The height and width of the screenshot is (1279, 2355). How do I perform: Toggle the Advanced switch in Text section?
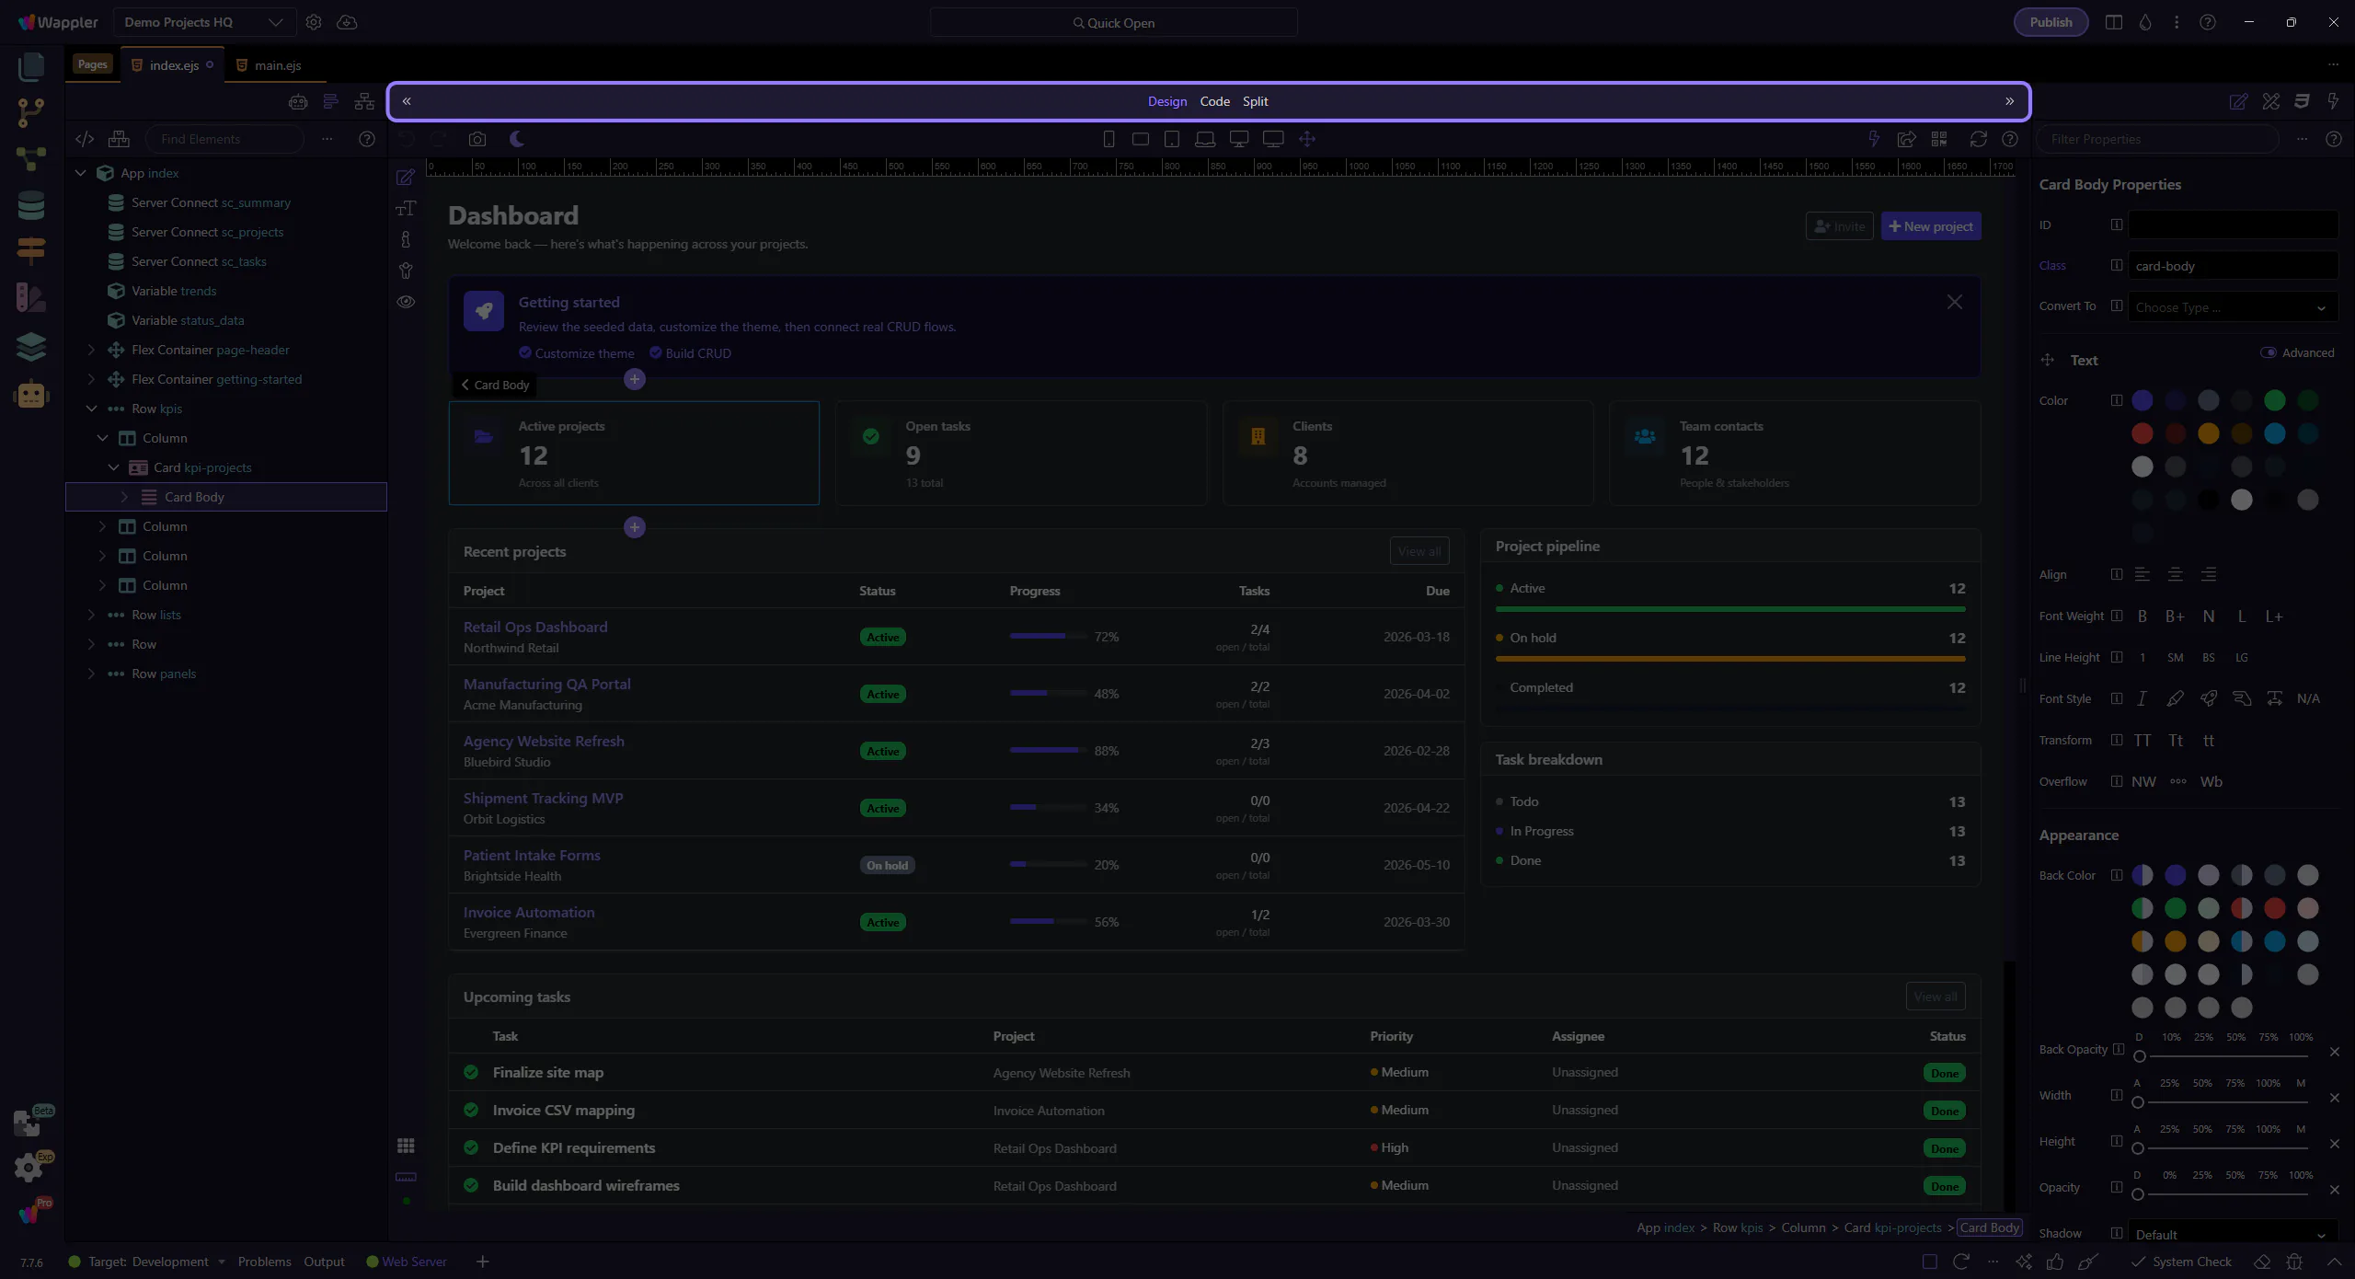pos(2269,352)
